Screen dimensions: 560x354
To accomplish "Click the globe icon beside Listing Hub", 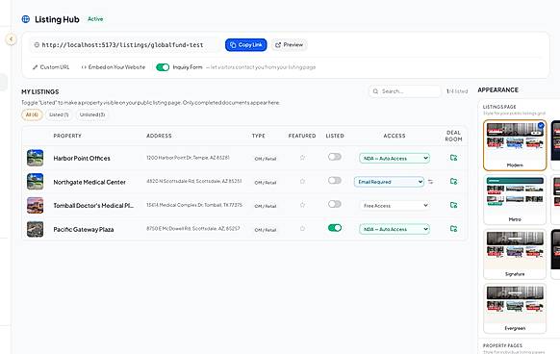I will (26, 19).
